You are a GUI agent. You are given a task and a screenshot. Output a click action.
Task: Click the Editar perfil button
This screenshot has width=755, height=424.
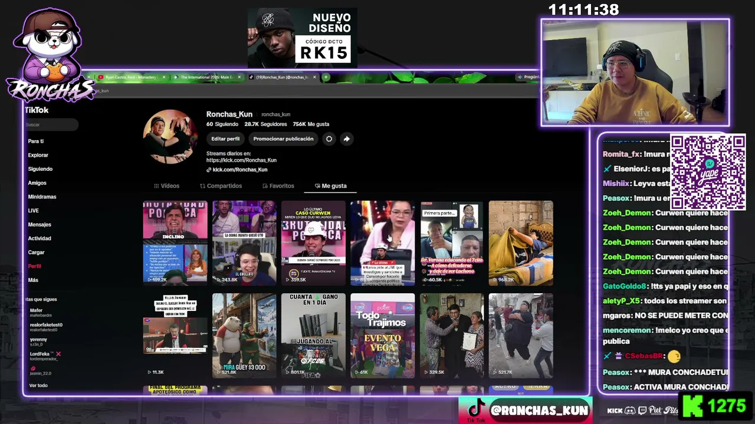click(x=225, y=139)
